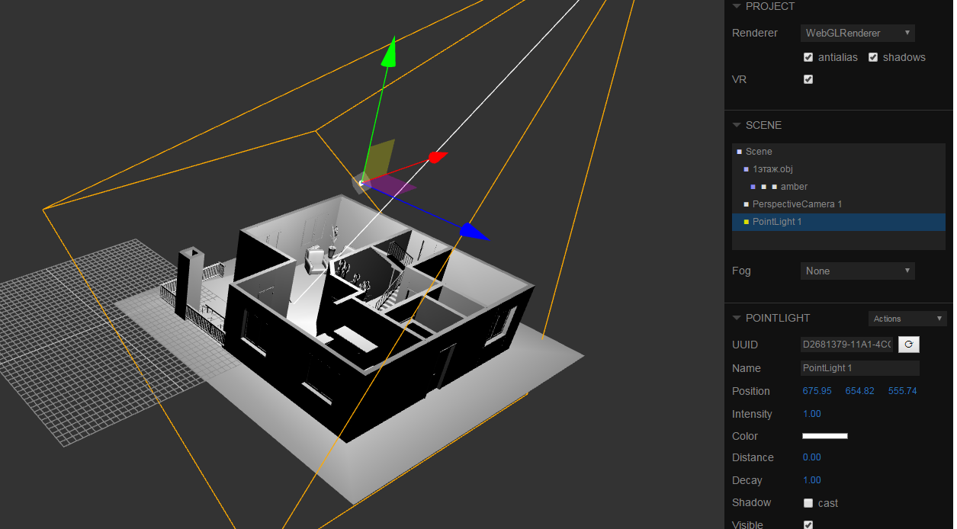957x529 pixels.
Task: Open the Actions dropdown for the point light
Action: coord(907,319)
